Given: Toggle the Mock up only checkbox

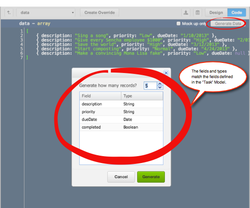Looking at the screenshot, I should click(x=179, y=23).
